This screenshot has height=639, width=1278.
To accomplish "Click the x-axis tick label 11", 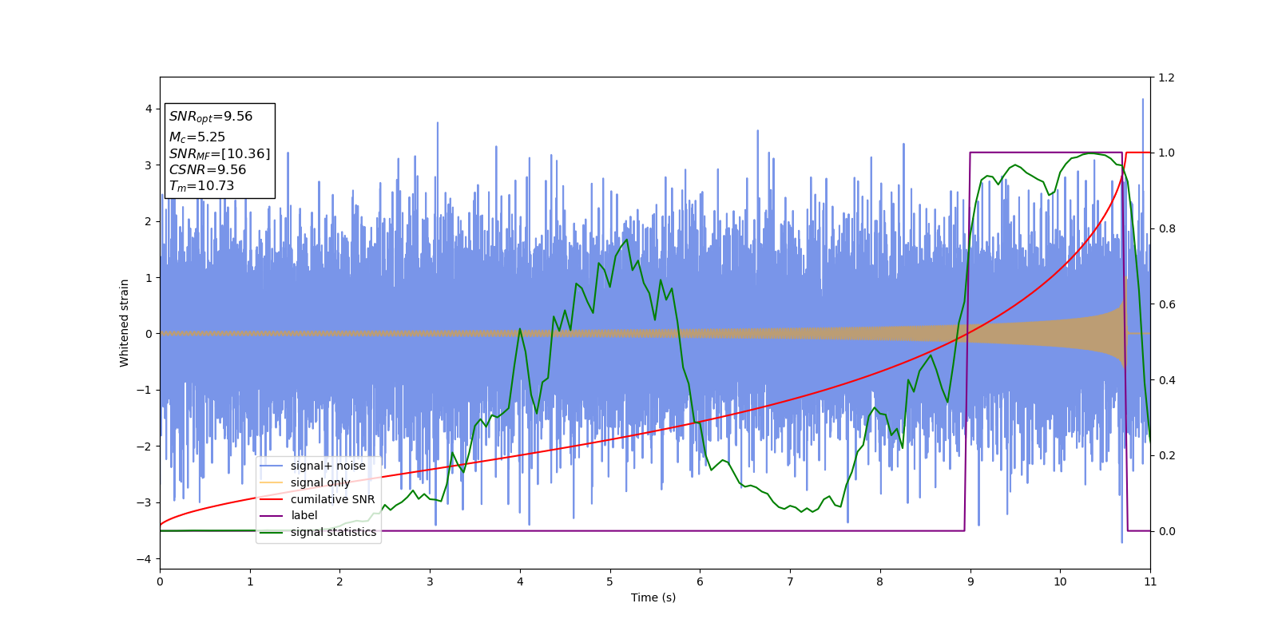I will [x=1150, y=581].
